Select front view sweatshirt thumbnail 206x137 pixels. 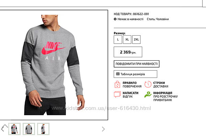point(14,129)
